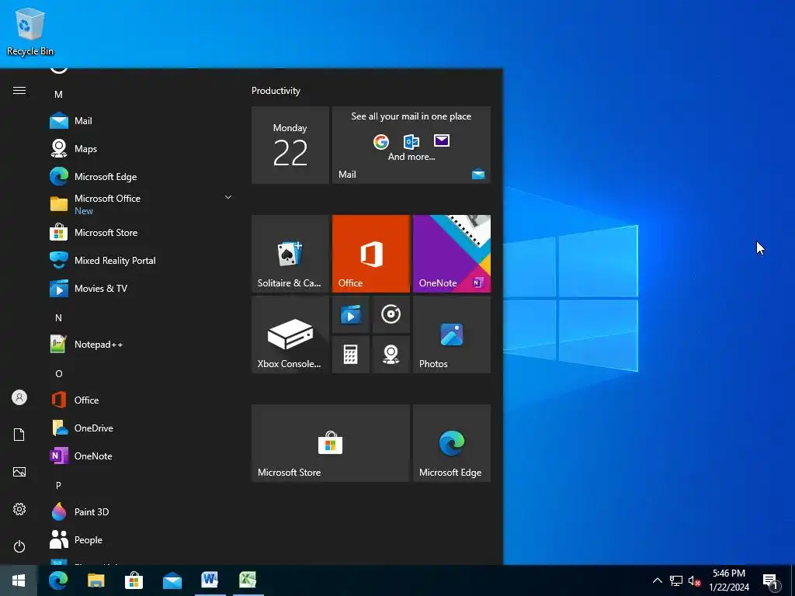
Task: Open the small Calculator tile
Action: point(350,355)
